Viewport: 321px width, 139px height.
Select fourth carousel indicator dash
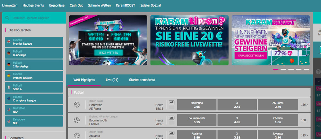click(x=299, y=69)
